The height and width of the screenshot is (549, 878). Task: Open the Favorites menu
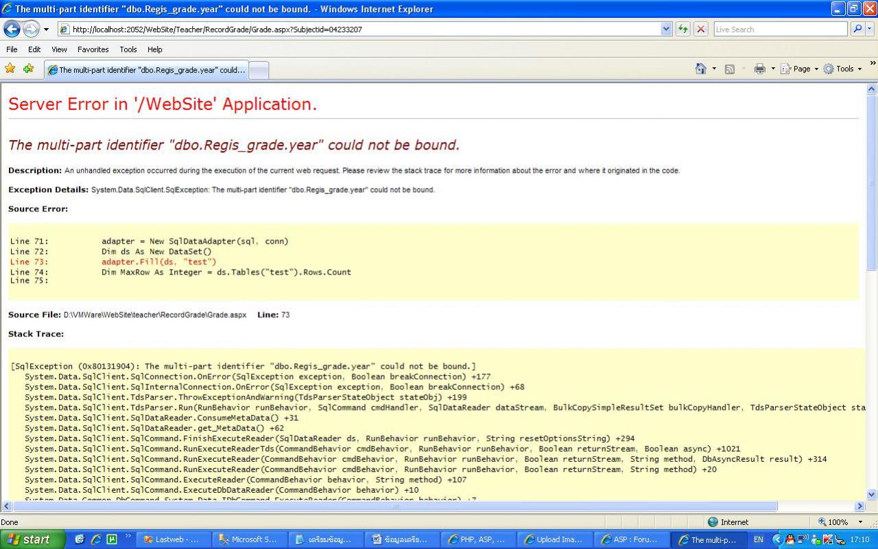click(93, 49)
